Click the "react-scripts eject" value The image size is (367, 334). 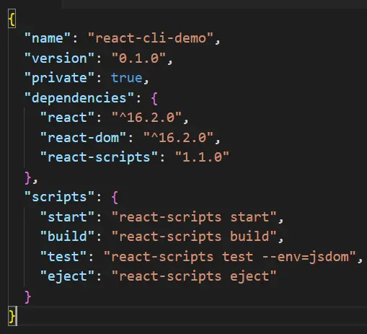click(194, 276)
